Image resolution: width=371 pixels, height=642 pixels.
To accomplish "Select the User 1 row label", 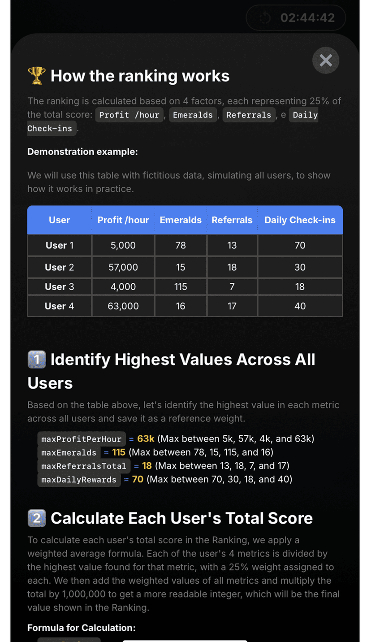I will point(59,245).
